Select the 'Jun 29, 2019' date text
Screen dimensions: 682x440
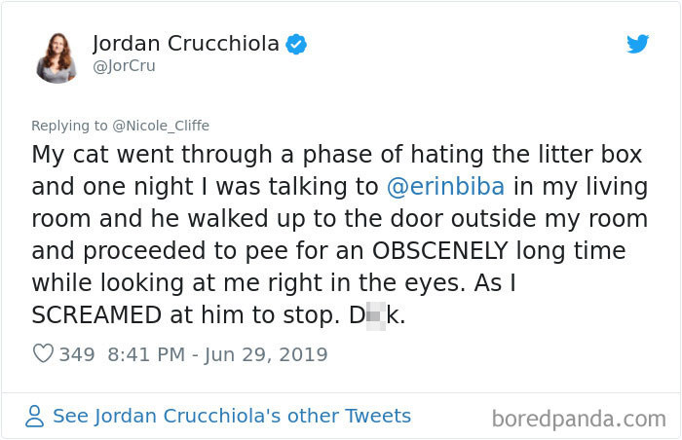point(266,354)
